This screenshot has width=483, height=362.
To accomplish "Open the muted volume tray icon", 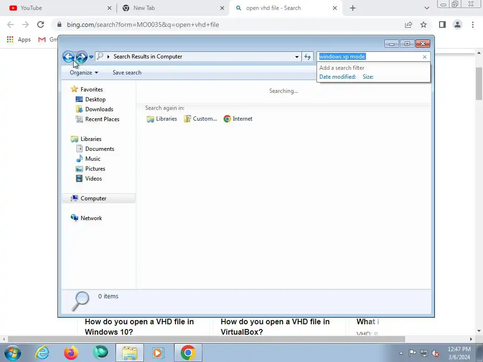I will [435, 354].
